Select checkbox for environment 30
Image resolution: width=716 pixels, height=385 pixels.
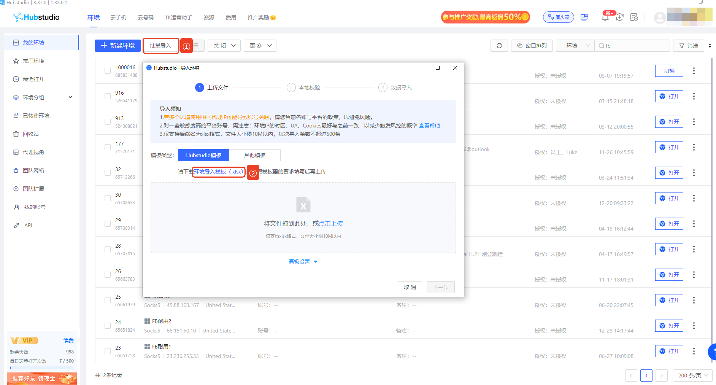(108, 198)
